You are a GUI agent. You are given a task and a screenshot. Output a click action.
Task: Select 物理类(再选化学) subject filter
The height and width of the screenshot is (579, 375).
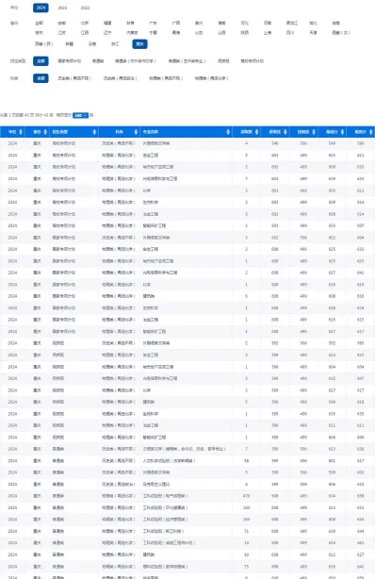click(211, 78)
